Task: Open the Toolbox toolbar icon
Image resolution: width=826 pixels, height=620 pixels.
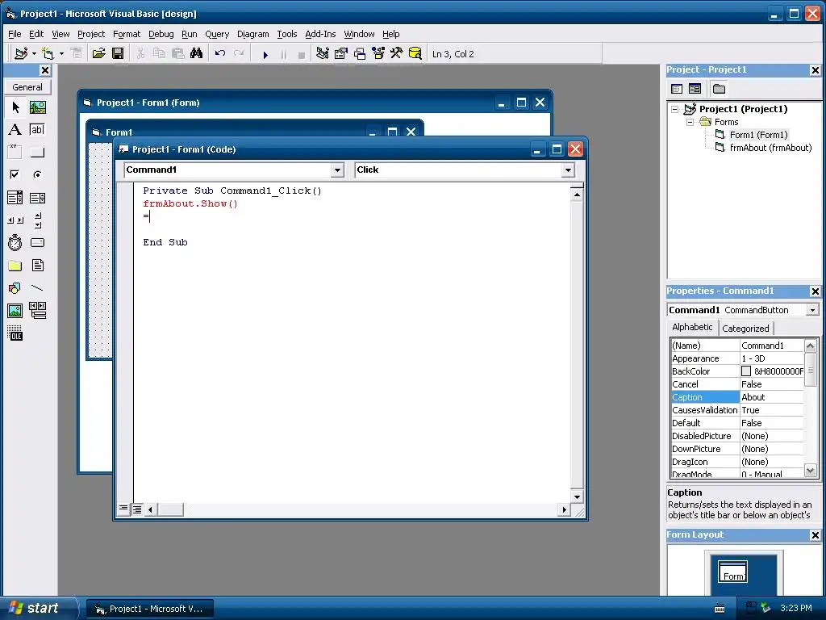Action: point(396,53)
